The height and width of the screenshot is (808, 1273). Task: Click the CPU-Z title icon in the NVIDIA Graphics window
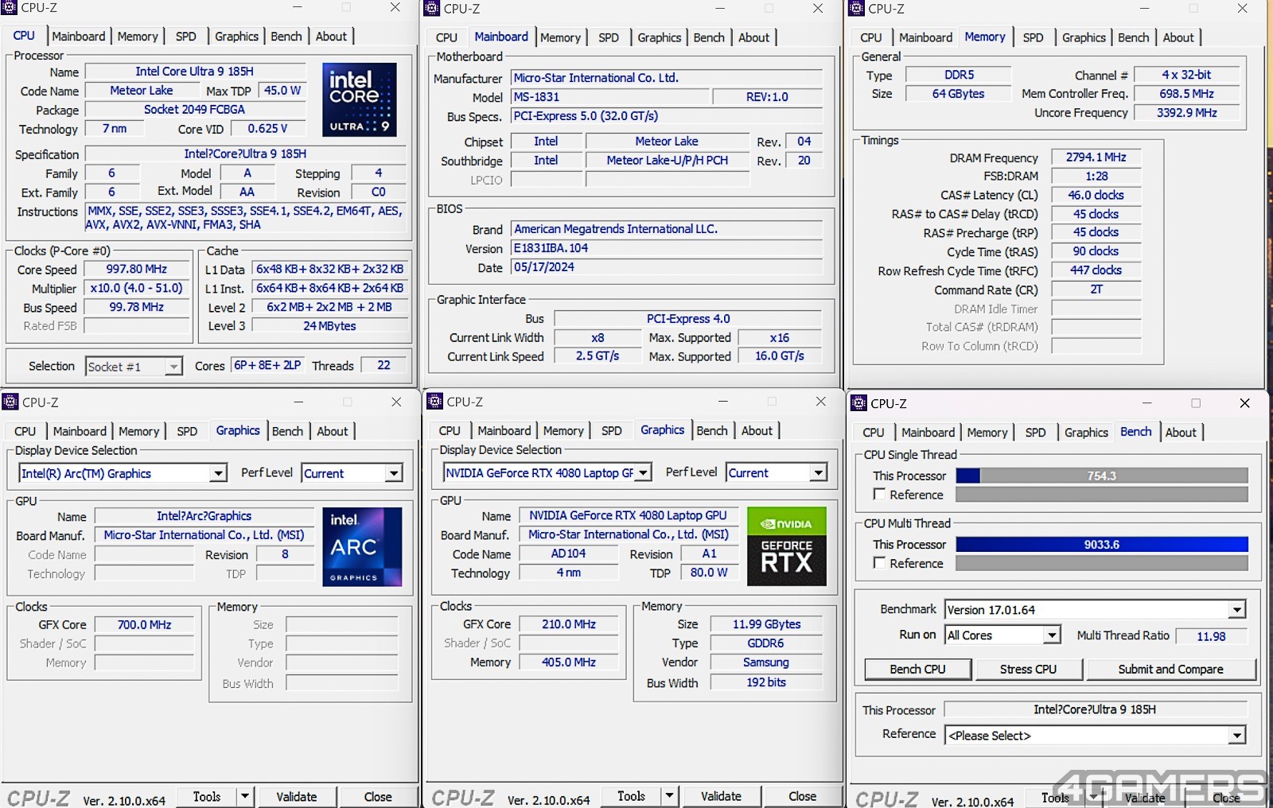click(435, 401)
